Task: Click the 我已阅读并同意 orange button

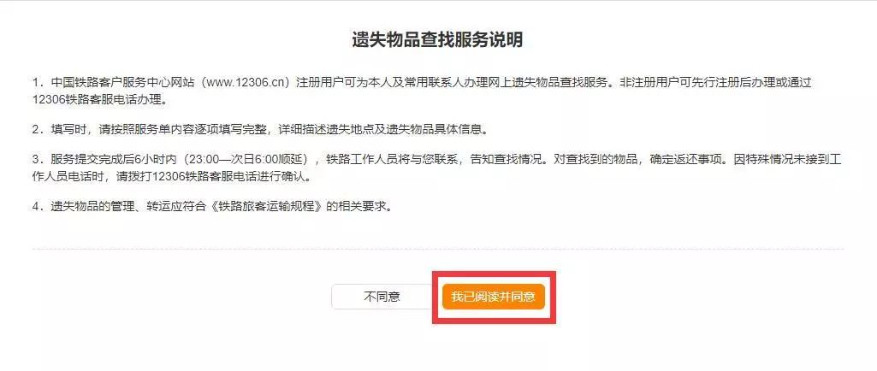Action: point(494,297)
